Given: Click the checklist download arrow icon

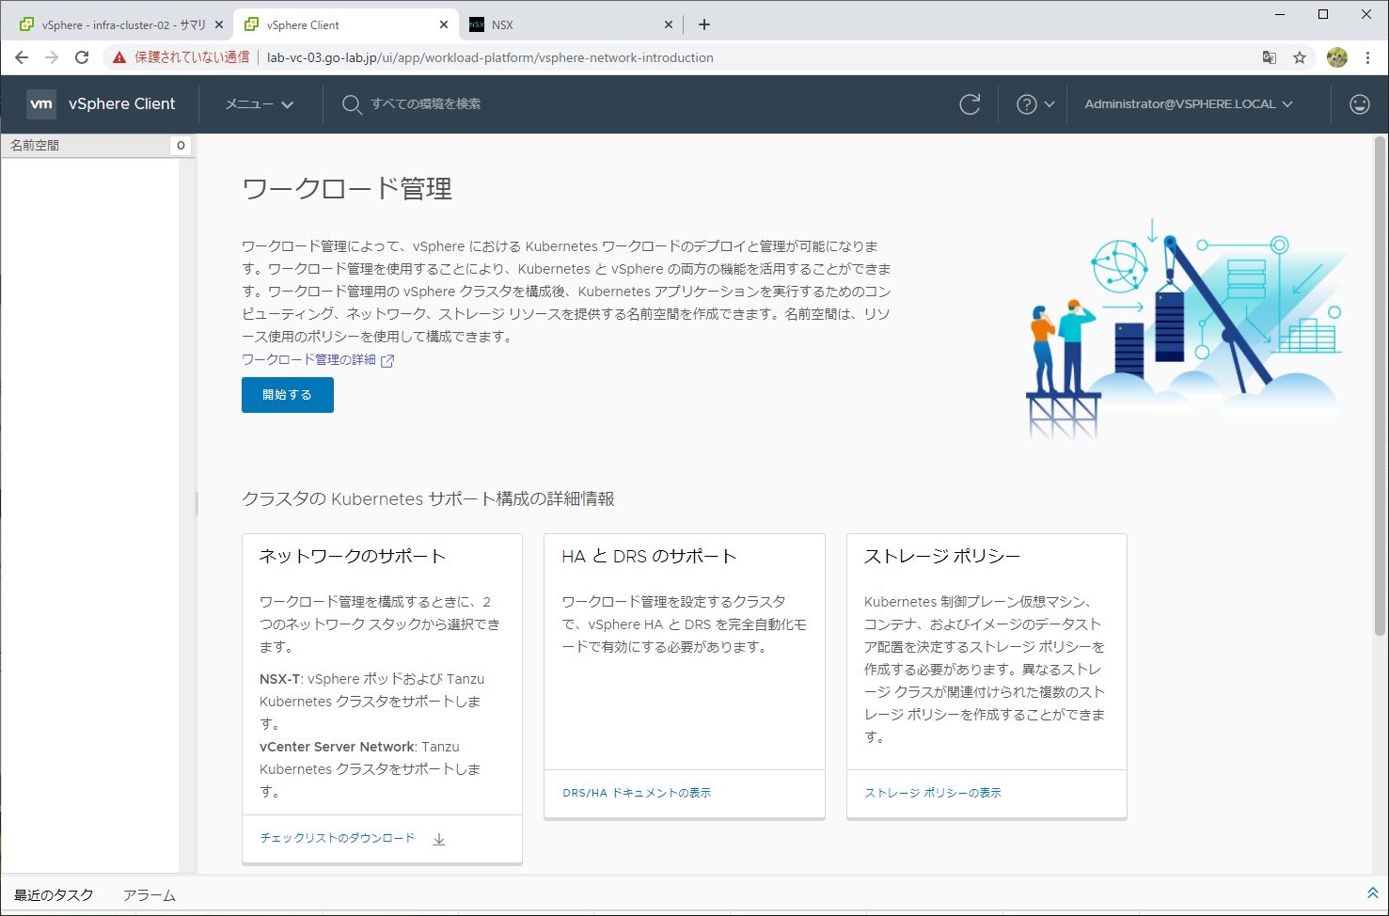Looking at the screenshot, I should 439,839.
